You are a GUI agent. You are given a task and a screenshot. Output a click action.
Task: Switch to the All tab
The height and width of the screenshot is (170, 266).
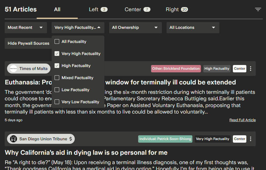[57, 9]
